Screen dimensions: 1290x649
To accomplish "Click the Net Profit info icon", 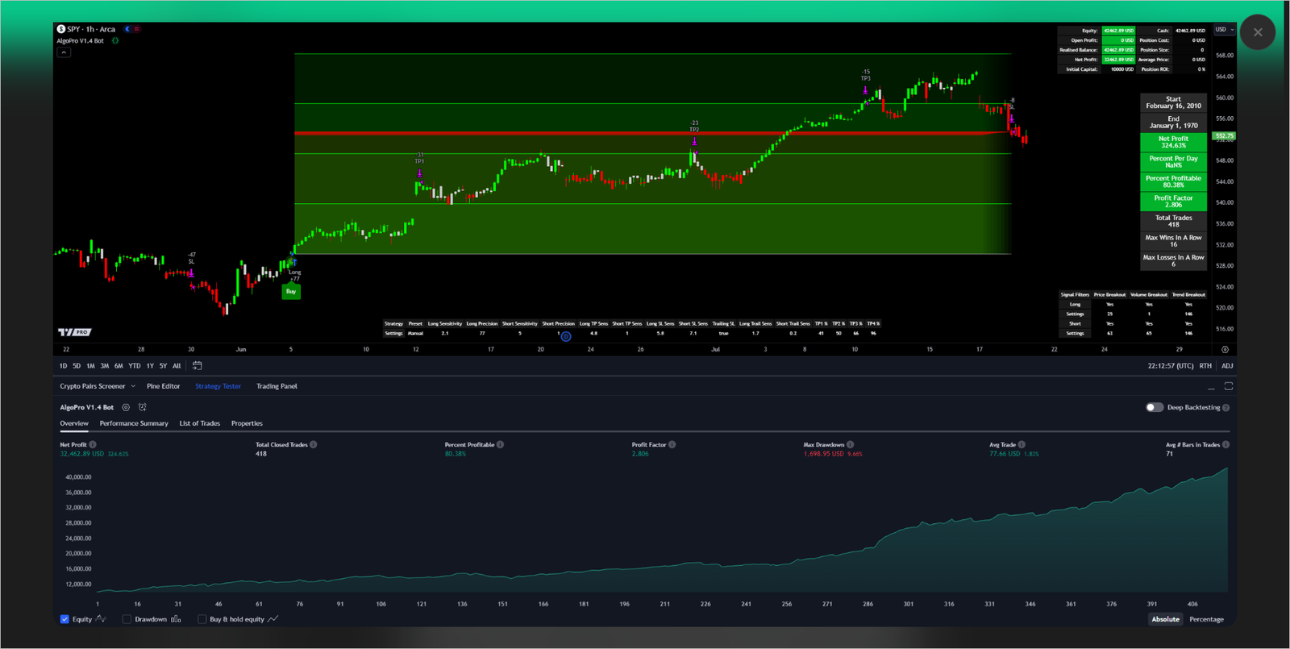I will [93, 444].
